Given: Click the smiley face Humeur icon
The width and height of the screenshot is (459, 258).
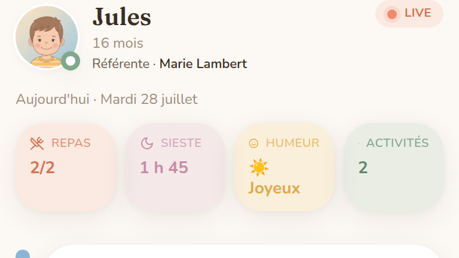Looking at the screenshot, I should pyautogui.click(x=253, y=143).
